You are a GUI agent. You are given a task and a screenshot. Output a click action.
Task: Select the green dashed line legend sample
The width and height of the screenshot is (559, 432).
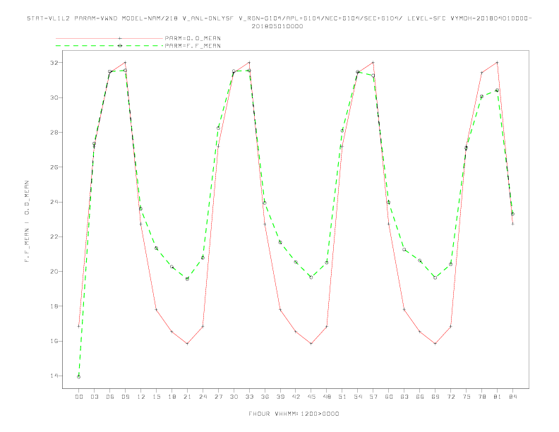pos(109,46)
